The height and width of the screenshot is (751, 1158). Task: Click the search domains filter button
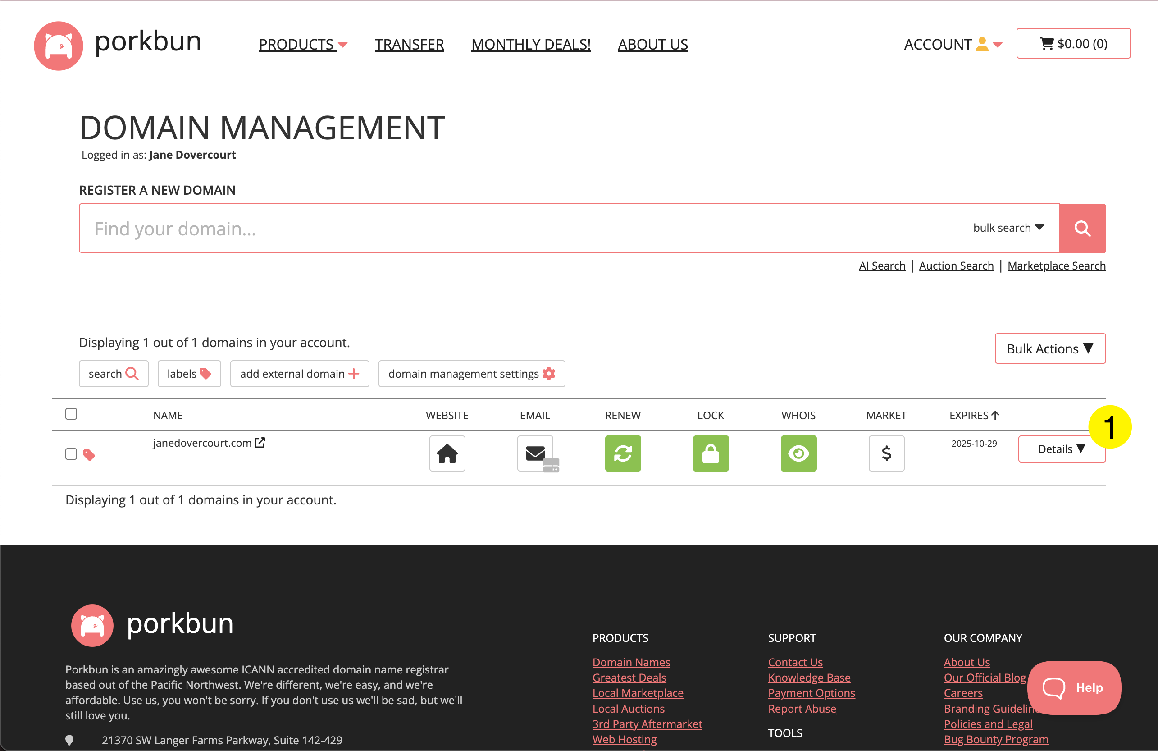114,374
